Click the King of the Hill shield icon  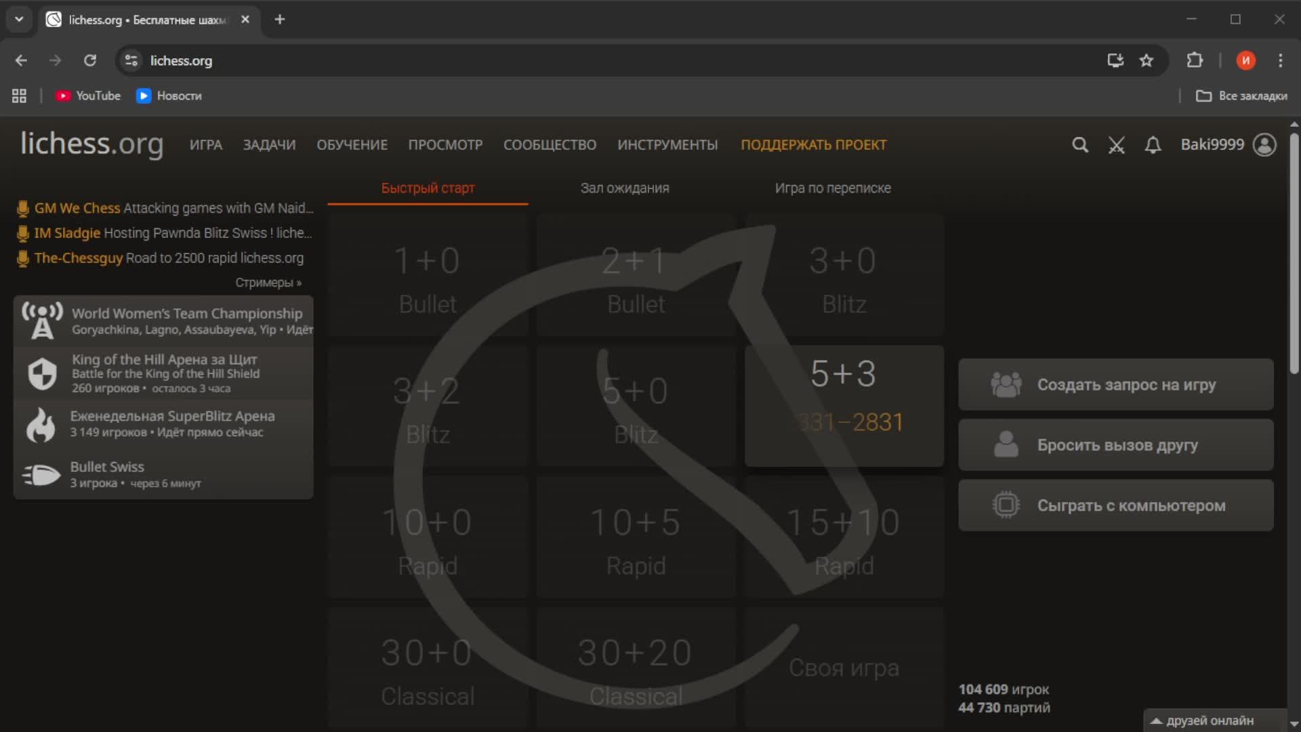(x=42, y=373)
